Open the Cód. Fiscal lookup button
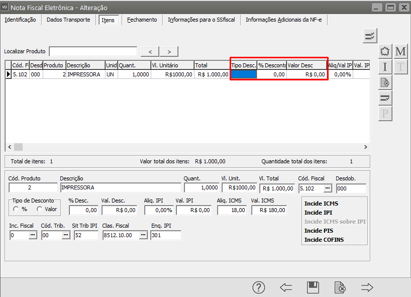 coord(328,188)
